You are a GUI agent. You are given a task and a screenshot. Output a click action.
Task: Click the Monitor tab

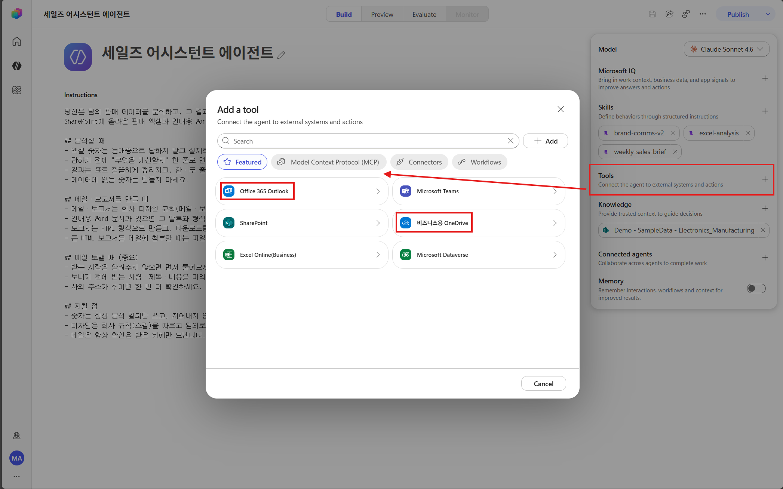coord(467,14)
